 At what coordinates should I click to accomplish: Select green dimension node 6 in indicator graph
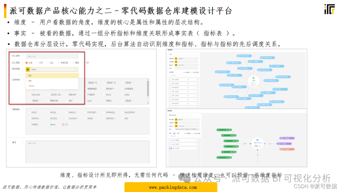224,158
